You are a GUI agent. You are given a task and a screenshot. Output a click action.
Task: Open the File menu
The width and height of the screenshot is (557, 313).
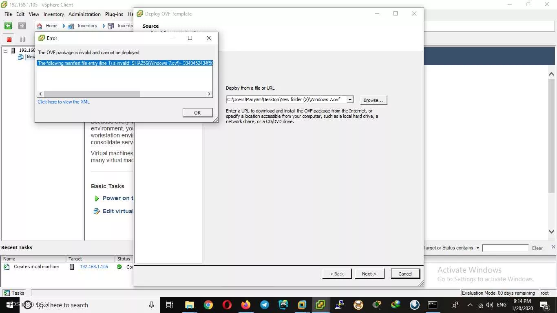8,14
